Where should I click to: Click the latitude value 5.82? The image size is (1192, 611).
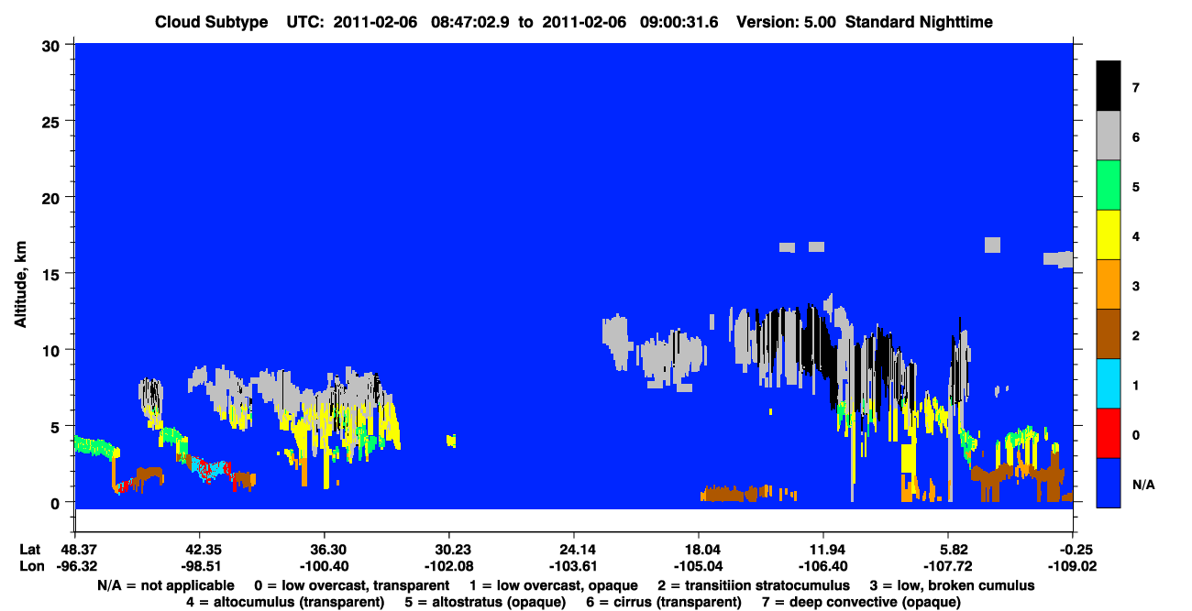point(948,550)
